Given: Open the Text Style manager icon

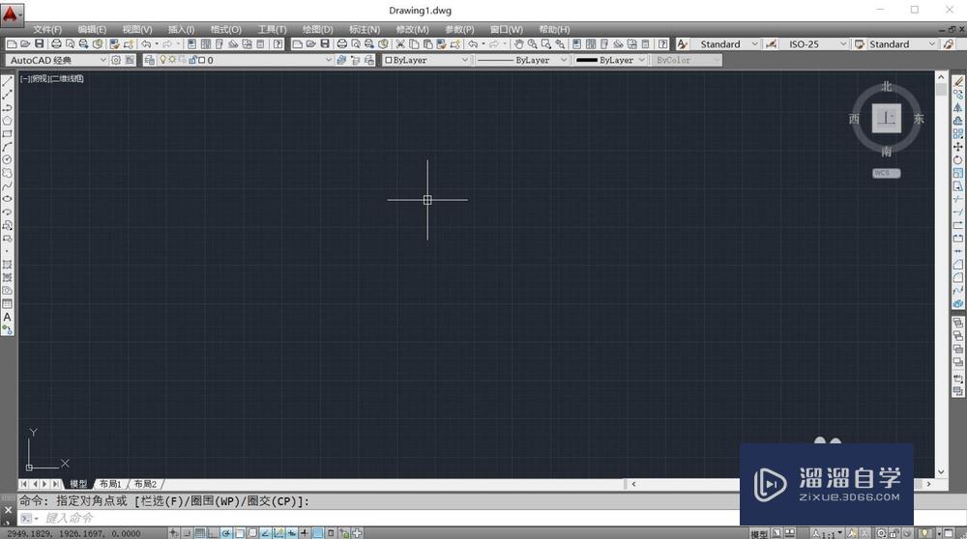Looking at the screenshot, I should point(682,43).
